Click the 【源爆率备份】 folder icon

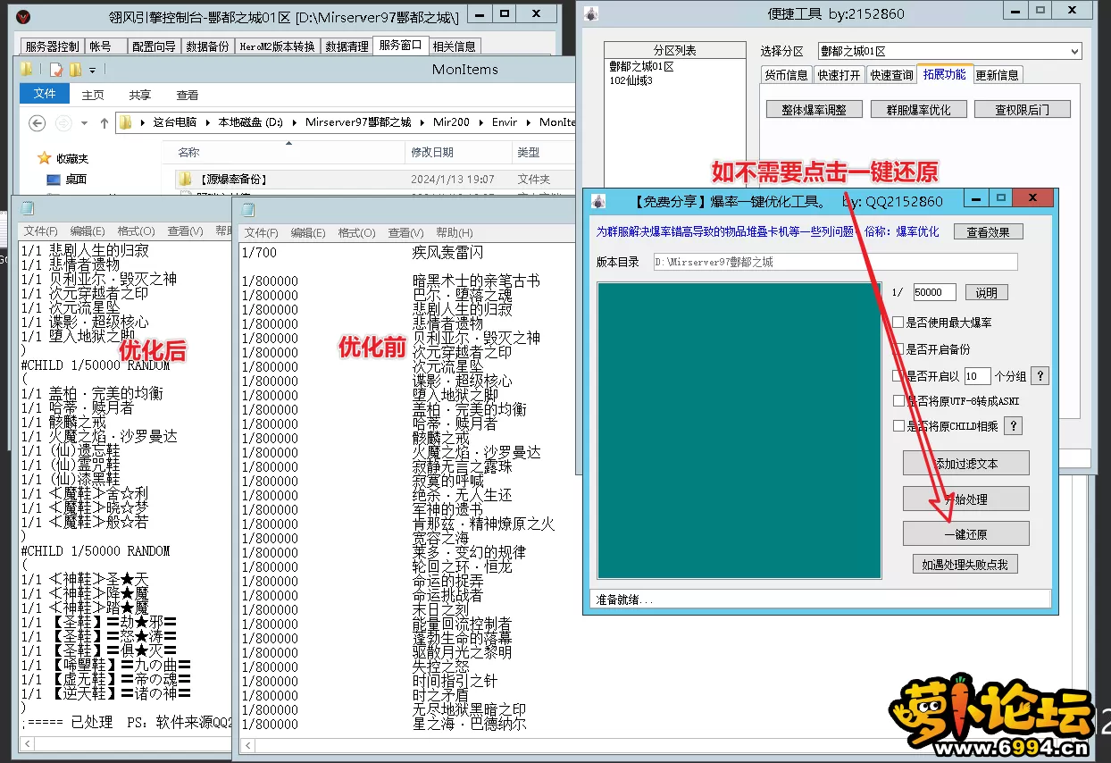(x=185, y=179)
